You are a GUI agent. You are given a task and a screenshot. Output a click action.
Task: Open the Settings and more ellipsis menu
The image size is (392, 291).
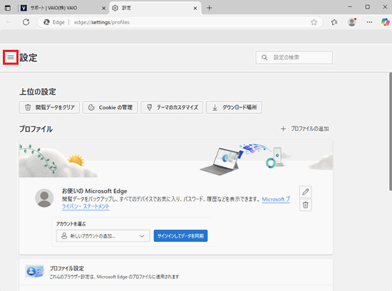[x=369, y=22]
